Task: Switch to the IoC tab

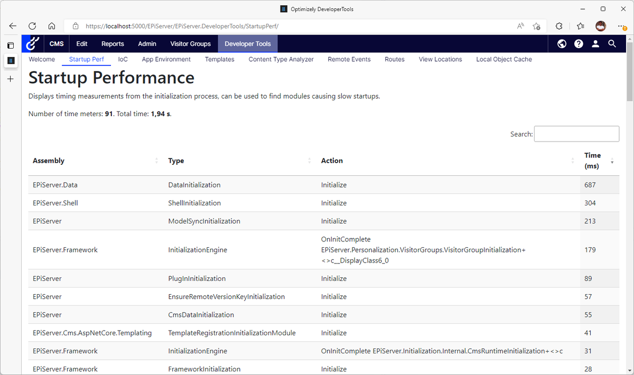Action: pos(123,59)
